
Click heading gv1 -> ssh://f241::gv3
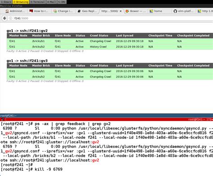[x=27, y=61]
